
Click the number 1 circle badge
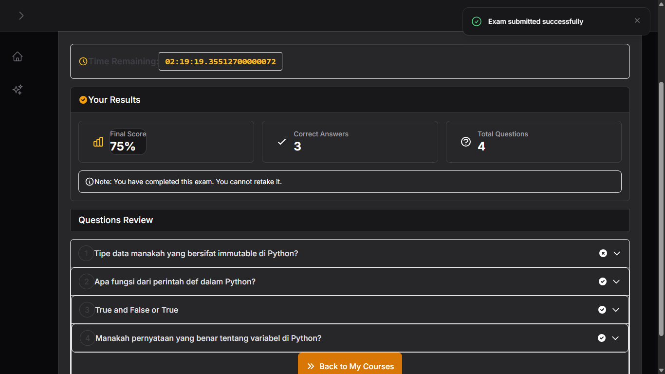(86, 253)
